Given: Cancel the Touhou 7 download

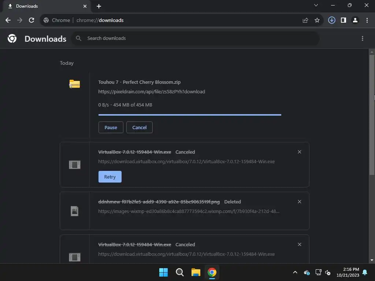Looking at the screenshot, I should tap(140, 127).
